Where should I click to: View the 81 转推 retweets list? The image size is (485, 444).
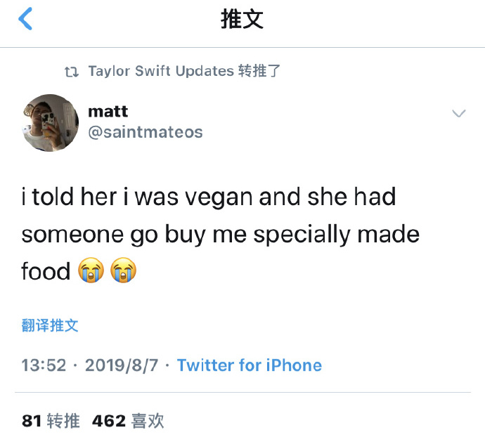pyautogui.click(x=51, y=421)
